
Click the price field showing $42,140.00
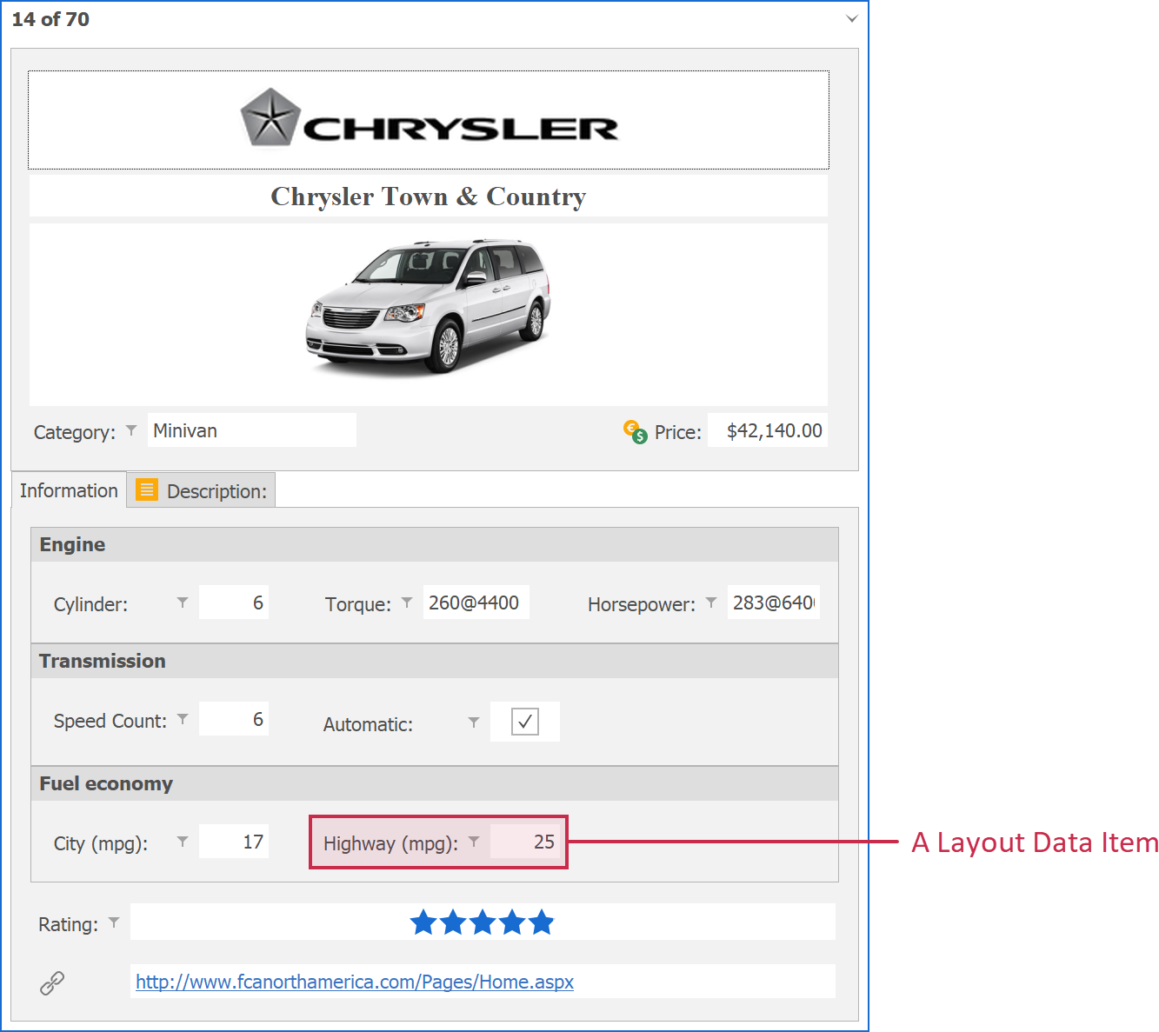[x=768, y=430]
